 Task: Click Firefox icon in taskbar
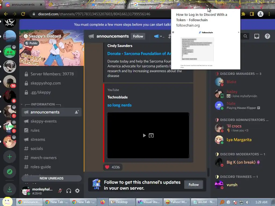(x=103, y=202)
